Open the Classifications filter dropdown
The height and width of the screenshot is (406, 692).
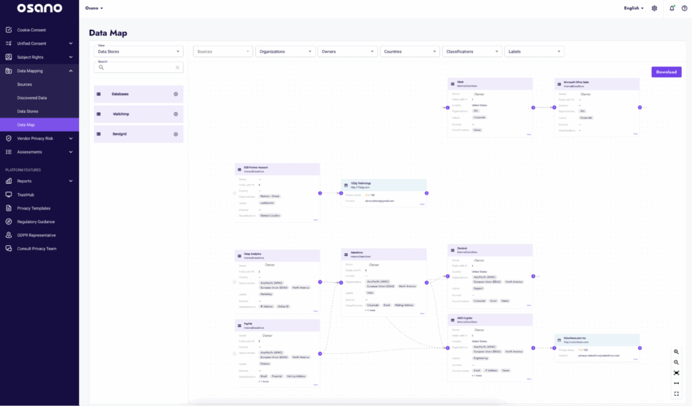[472, 51]
